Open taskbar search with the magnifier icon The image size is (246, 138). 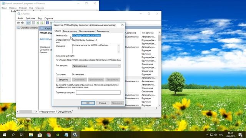(13, 135)
